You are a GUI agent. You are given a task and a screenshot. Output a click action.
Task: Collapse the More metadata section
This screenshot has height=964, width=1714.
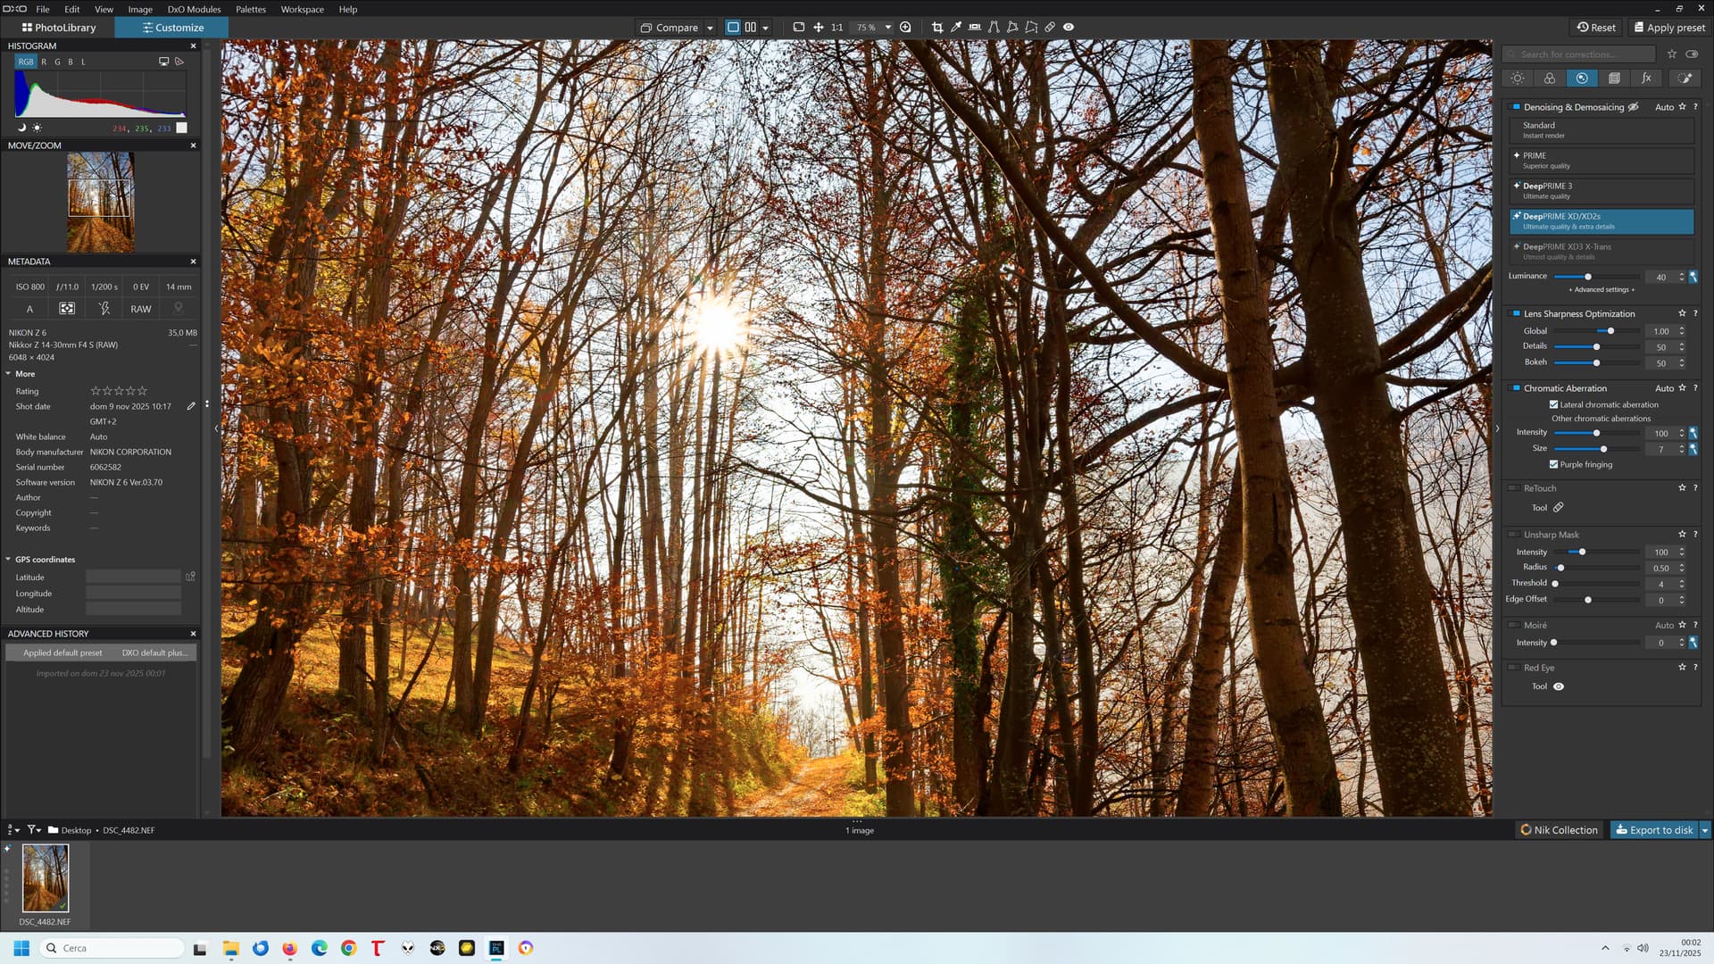pos(9,374)
